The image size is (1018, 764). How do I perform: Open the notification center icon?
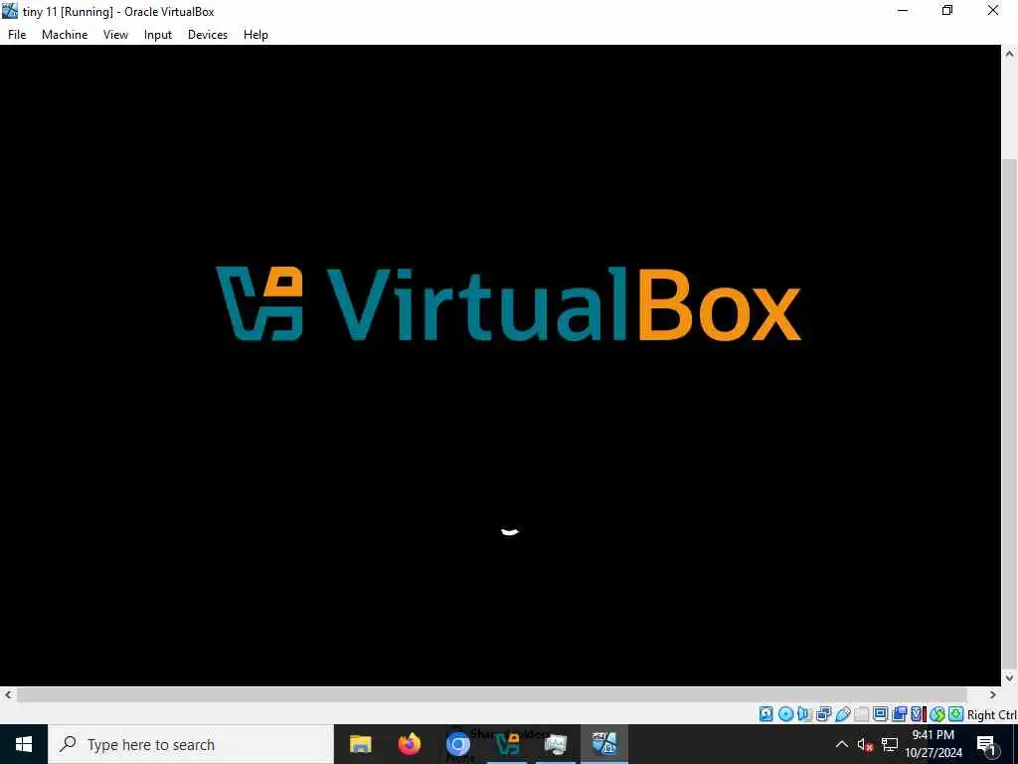point(986,745)
